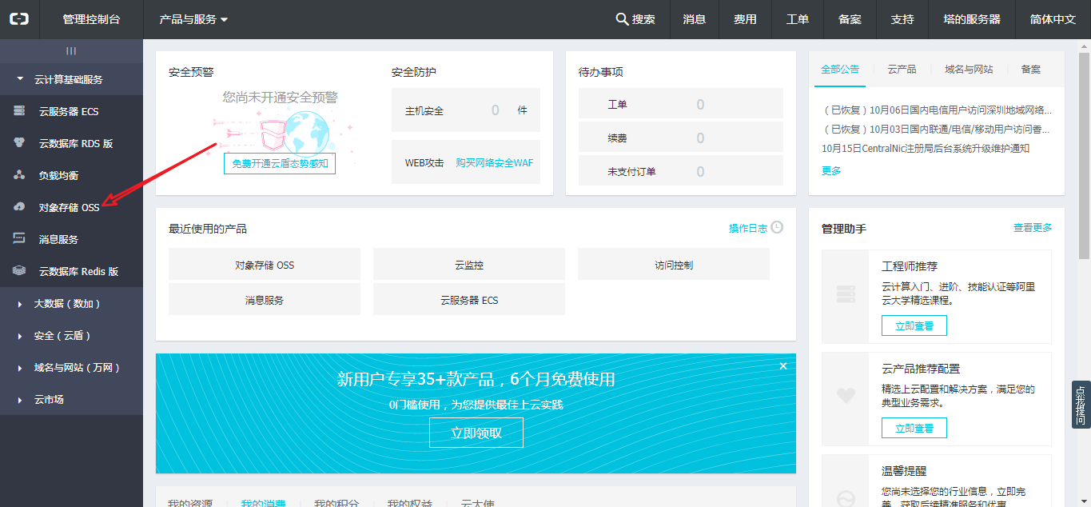Click the Aliyun logo icon
This screenshot has width=1091, height=507.
(19, 19)
